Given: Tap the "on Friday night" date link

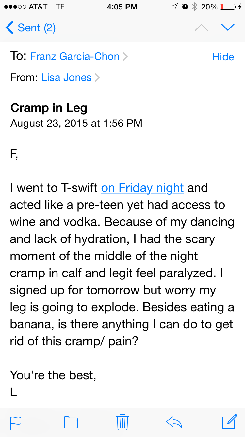Looking at the screenshot, I should (142, 188).
